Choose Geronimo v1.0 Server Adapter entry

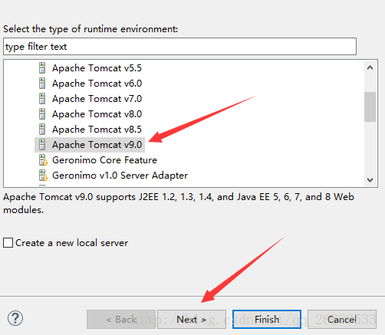(x=120, y=176)
